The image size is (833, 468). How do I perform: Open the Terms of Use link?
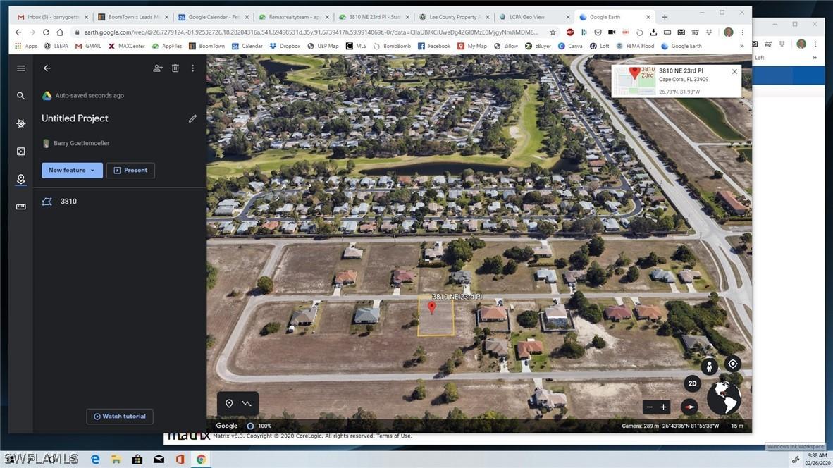[394, 436]
